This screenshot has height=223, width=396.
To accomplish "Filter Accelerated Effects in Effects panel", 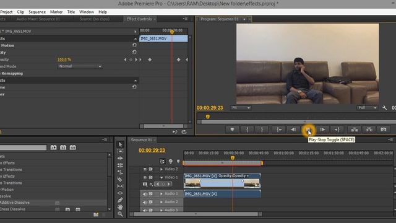I will tap(53, 147).
